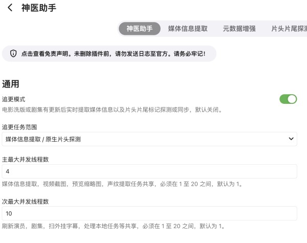Open the 追更任务范围 dropdown
Image resolution: width=307 pixels, height=243 pixels.
click(x=149, y=139)
